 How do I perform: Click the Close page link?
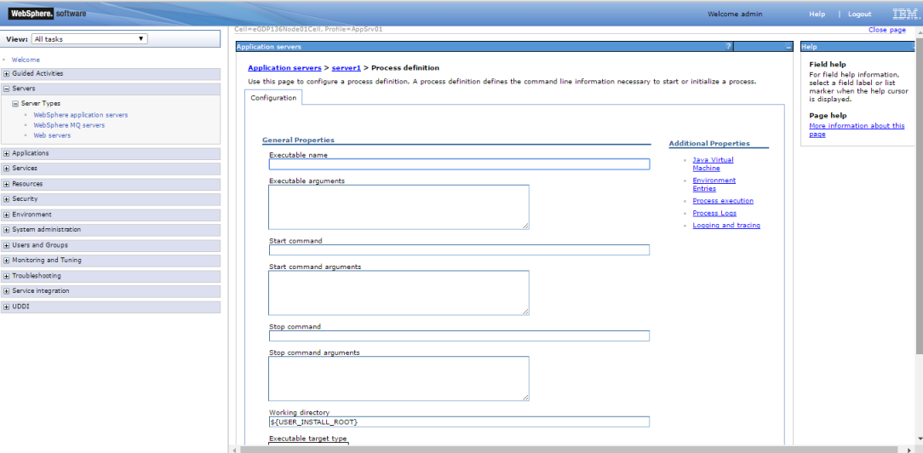click(887, 30)
